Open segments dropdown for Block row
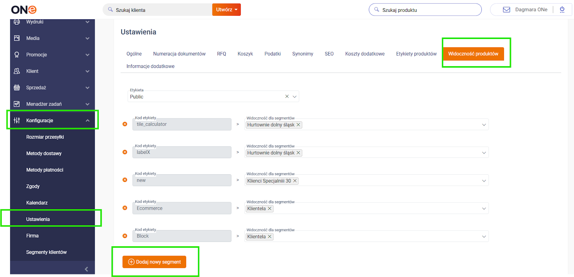Image resolution: width=574 pixels, height=277 pixels. click(484, 237)
